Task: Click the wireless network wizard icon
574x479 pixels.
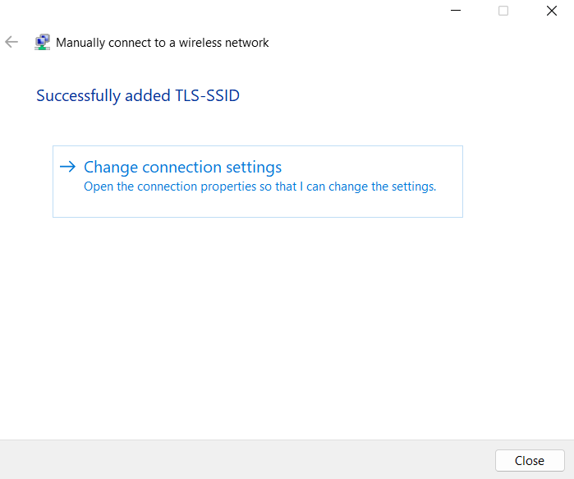Action: (x=42, y=43)
